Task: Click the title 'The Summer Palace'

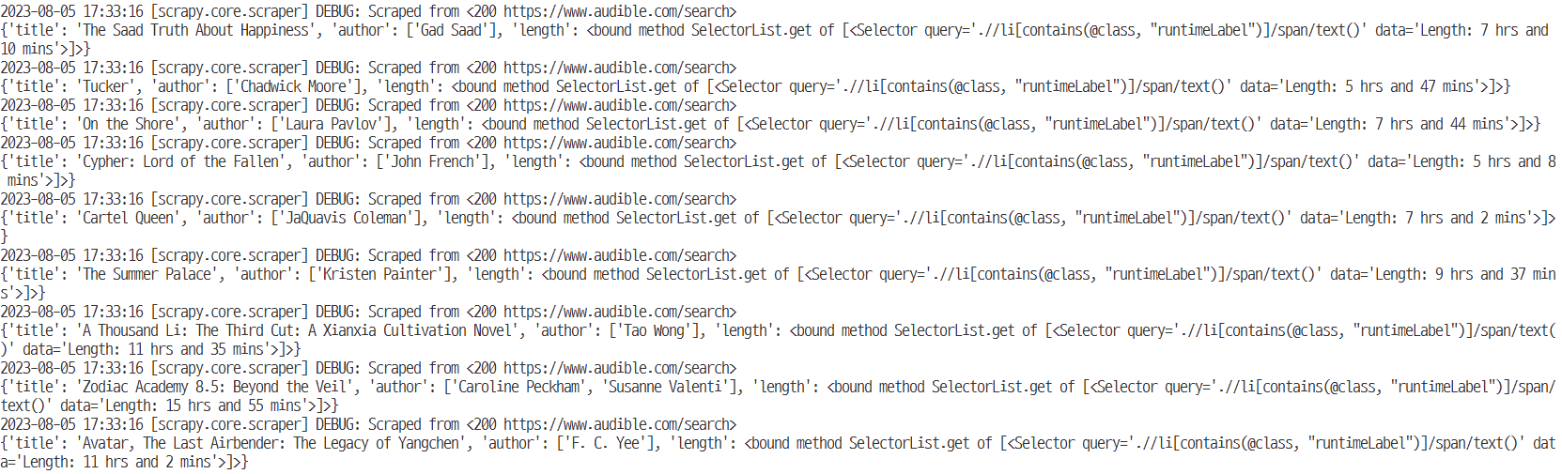Action: (147, 274)
